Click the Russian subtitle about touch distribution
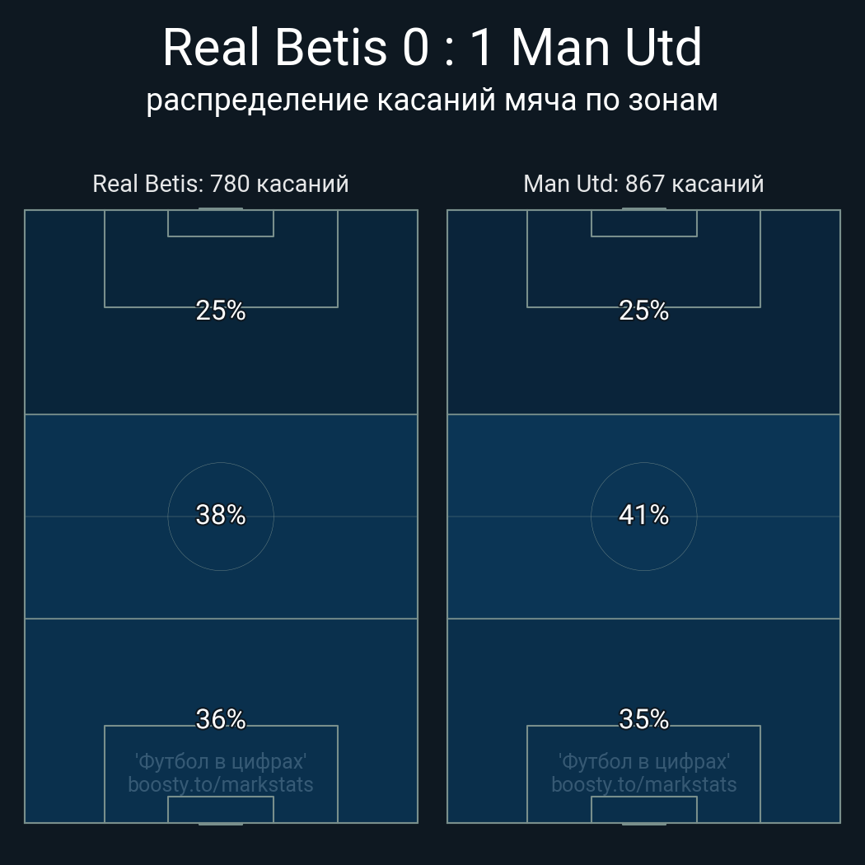 point(432,100)
